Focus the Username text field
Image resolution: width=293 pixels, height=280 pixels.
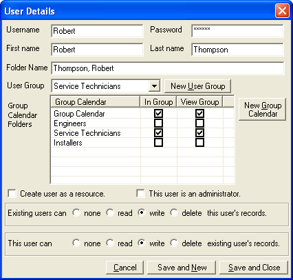click(x=98, y=31)
